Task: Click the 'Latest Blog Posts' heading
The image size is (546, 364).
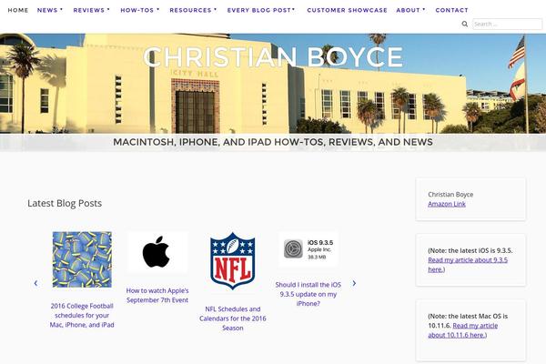Action: click(x=65, y=203)
